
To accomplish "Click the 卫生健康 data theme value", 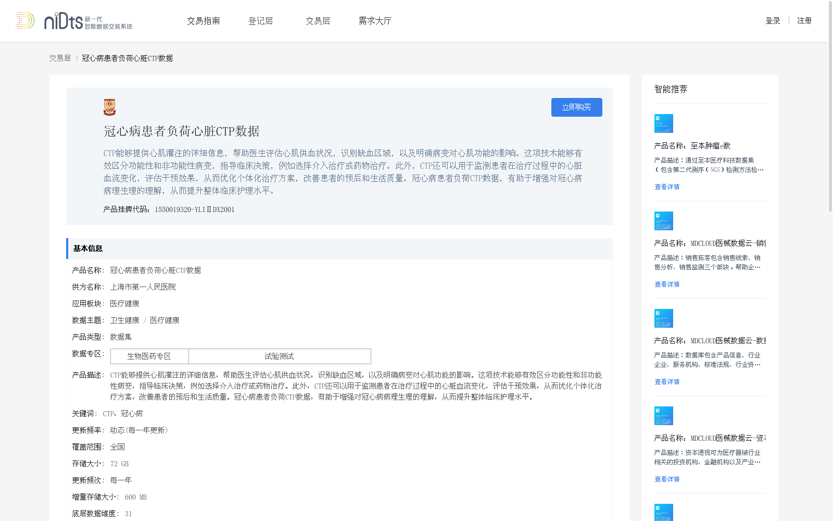I will (125, 320).
